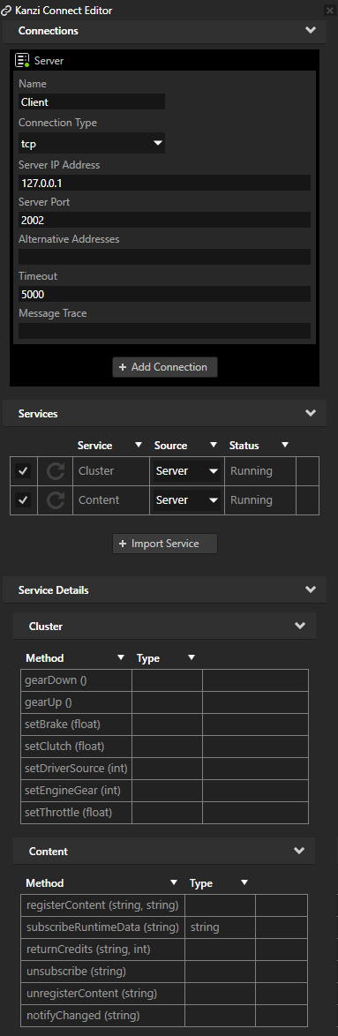The image size is (338, 1036).
Task: Open the Connection Type tcp dropdown
Action: [92, 143]
